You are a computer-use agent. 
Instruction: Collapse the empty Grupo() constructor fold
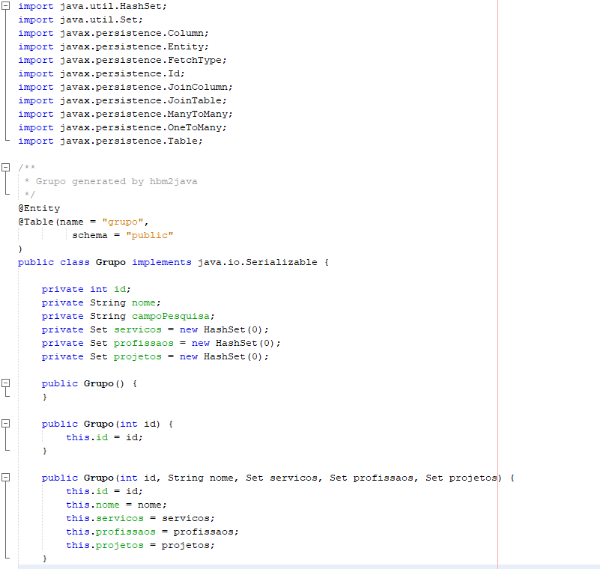point(6,383)
